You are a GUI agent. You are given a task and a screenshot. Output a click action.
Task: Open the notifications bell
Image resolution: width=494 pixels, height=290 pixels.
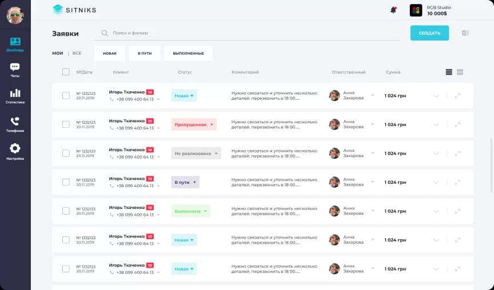tap(393, 10)
